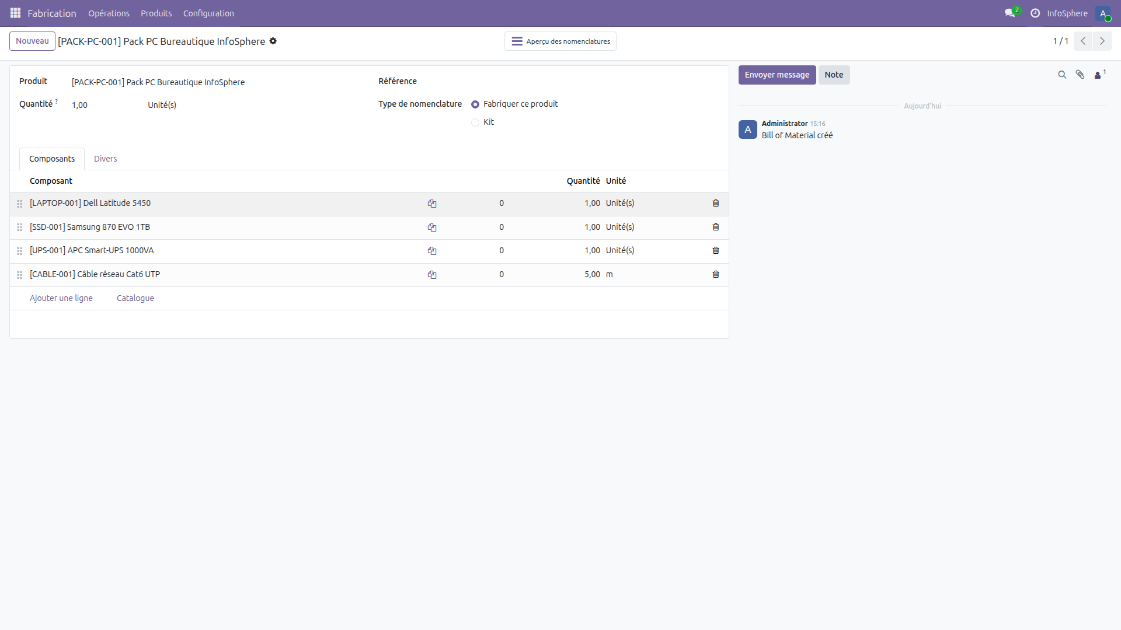Delete the Dell Latitude 5450 component line
This screenshot has height=630, width=1121.
[715, 203]
